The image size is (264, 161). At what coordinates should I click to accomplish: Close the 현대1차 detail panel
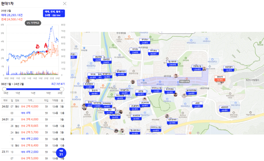point(64,4)
